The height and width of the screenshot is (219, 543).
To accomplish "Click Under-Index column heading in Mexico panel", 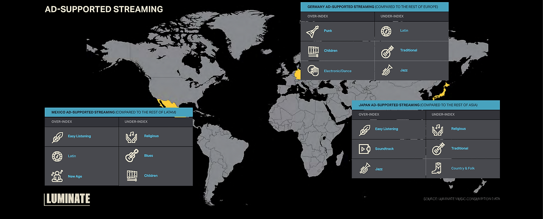I will point(136,122).
